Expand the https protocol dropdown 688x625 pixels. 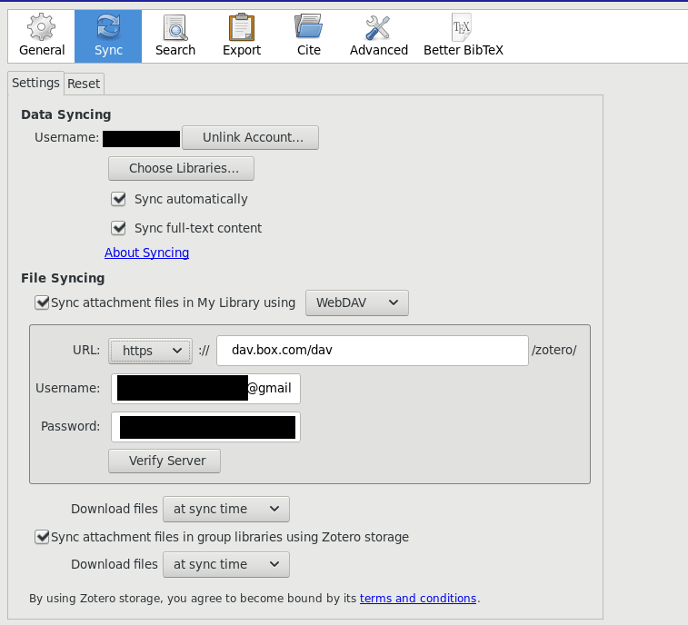pos(151,351)
